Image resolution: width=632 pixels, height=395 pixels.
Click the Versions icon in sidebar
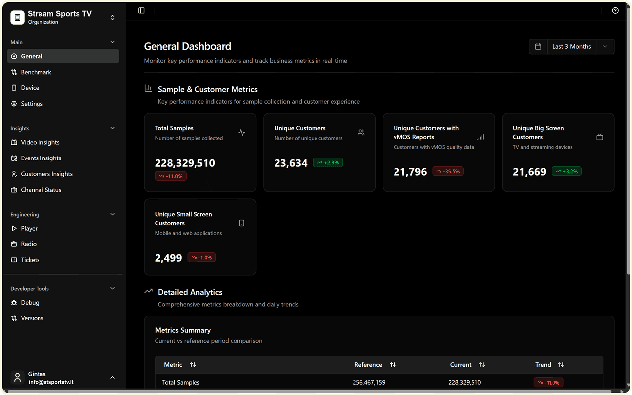coord(14,318)
